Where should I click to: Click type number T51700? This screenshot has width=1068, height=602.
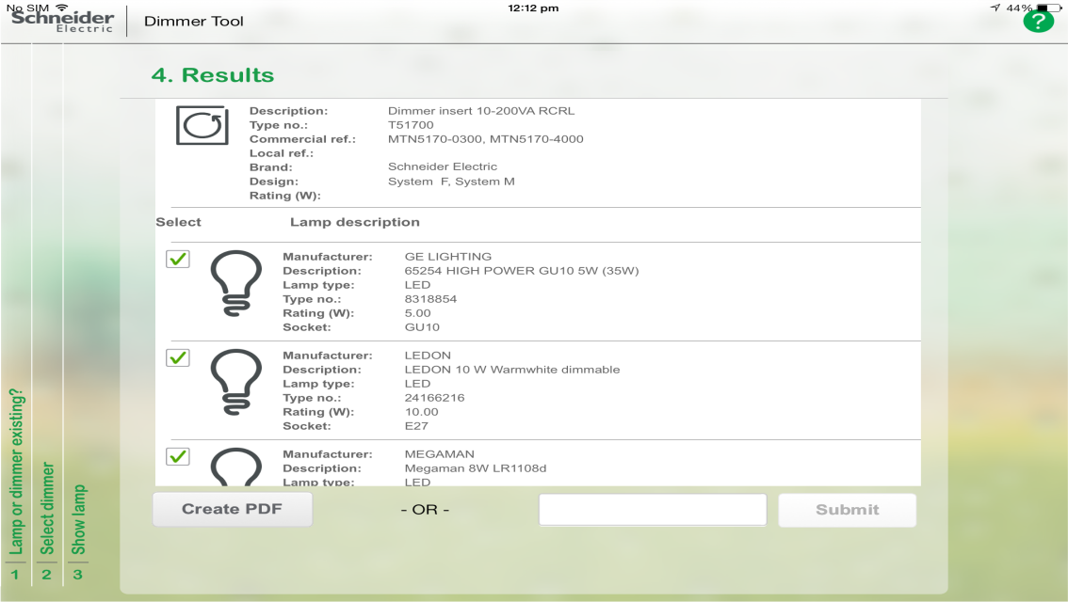click(x=411, y=125)
